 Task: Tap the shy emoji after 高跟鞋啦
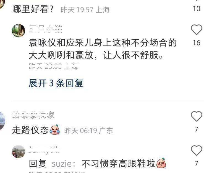click(x=161, y=163)
